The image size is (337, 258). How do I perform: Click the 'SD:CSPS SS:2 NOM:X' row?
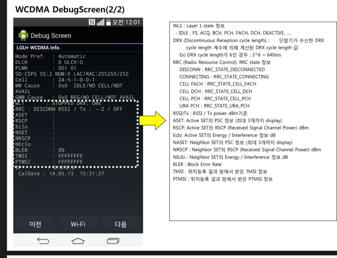tap(72, 74)
